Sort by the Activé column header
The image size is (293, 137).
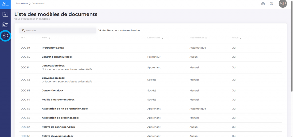(236, 38)
